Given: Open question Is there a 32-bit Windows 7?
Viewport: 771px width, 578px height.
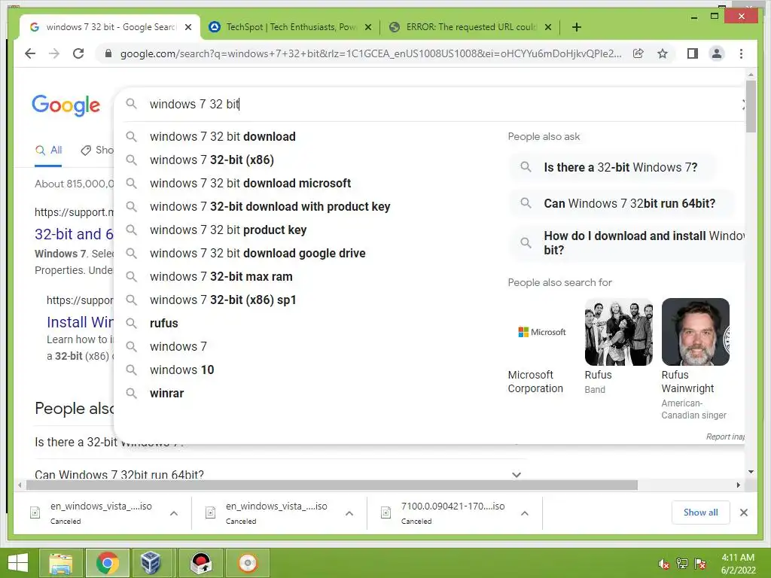Looking at the screenshot, I should pos(612,167).
